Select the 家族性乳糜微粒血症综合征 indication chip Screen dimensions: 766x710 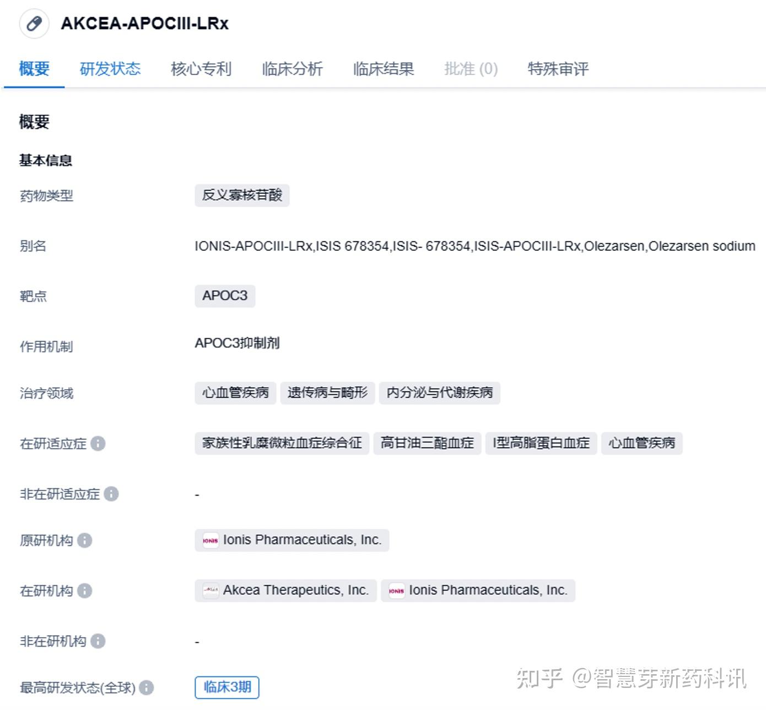[282, 443]
